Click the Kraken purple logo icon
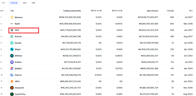Viewport: 196px width, 96px height. pyautogui.click(x=12, y=62)
